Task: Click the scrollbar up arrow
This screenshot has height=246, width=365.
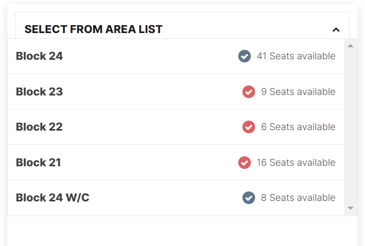Action: tap(350, 46)
